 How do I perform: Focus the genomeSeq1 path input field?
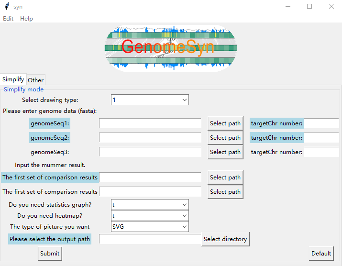point(150,123)
